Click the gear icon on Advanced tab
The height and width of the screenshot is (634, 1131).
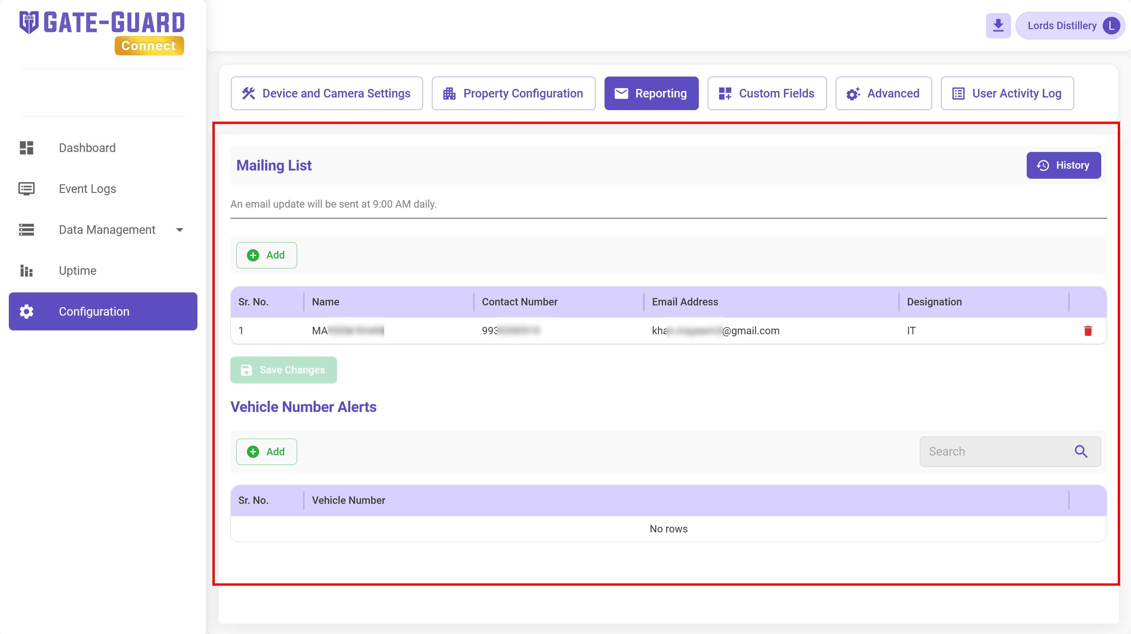coord(853,93)
